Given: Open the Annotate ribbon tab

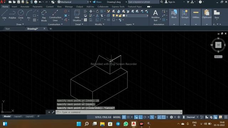Looking at the screenshot, I should pos(25,7).
